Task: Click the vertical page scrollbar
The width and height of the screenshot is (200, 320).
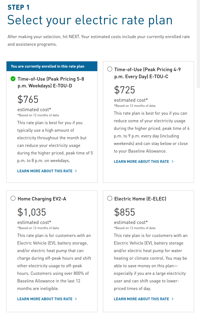Action: [x=198, y=43]
